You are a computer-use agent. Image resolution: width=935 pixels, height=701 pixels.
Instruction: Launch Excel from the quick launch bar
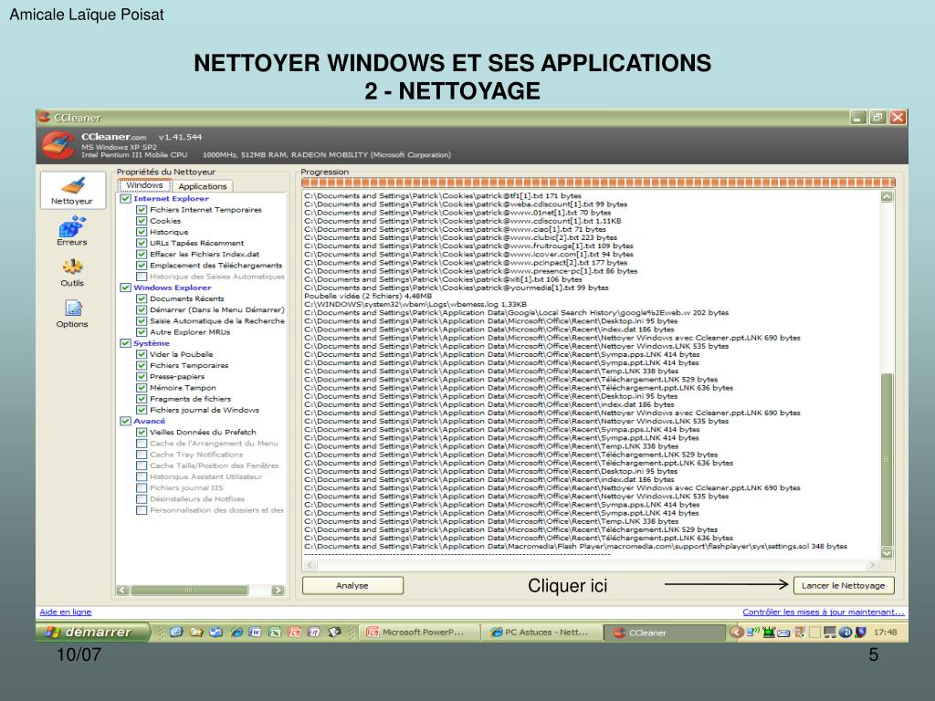274,633
